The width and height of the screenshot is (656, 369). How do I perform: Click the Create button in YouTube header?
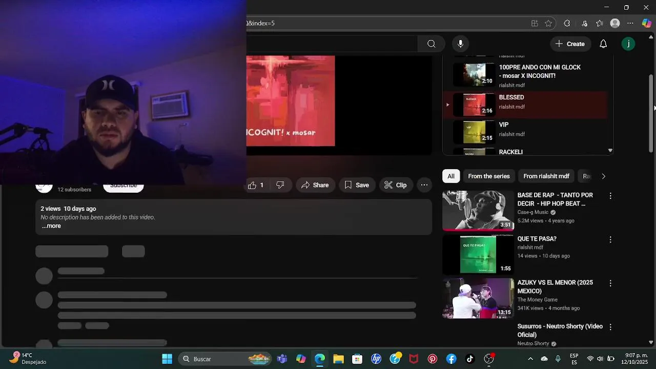pyautogui.click(x=570, y=44)
